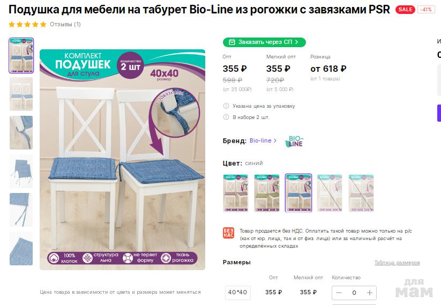The width and height of the screenshot is (441, 305).
Task: Click the quantity input field showing 0
Action: pos(354,293)
